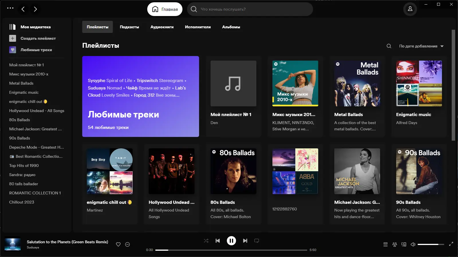This screenshot has height=257, width=458.
Task: Open the Мой плейлист № 1 card cover
Action: [233, 83]
